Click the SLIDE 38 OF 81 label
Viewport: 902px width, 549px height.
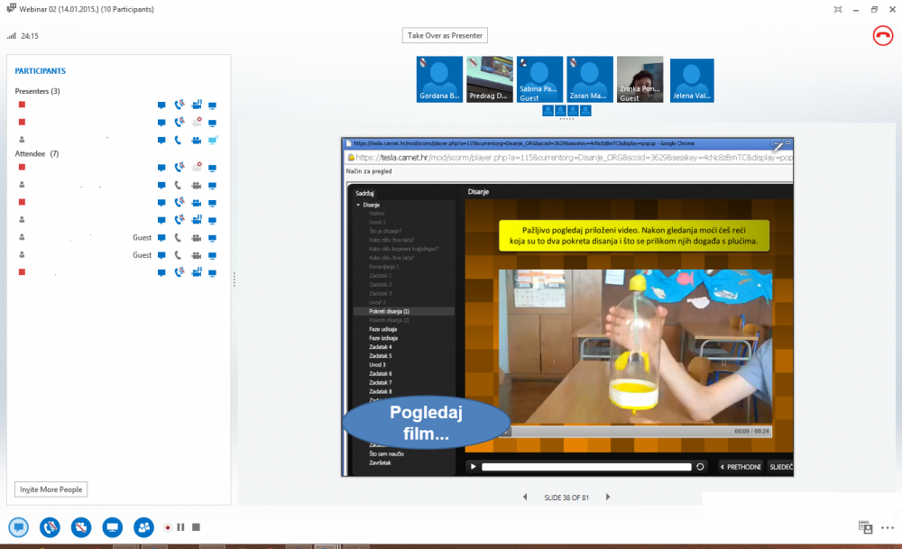click(566, 498)
